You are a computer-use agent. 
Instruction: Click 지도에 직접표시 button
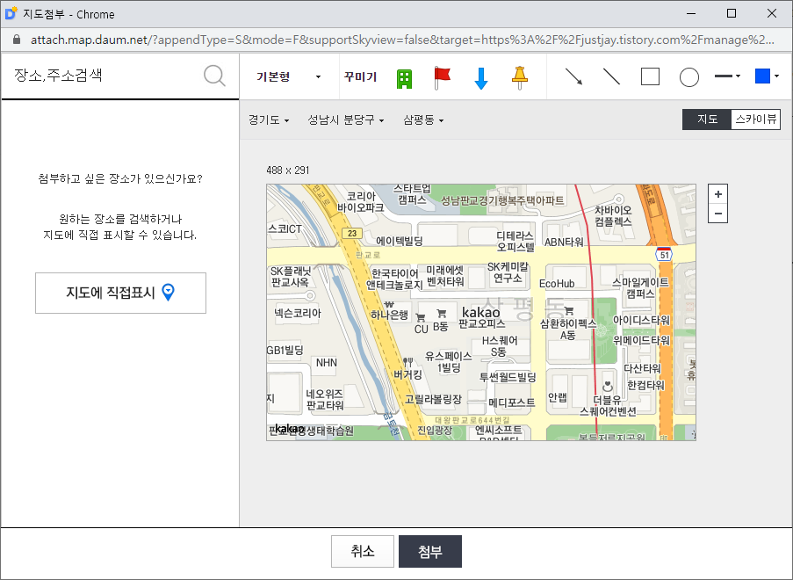pyautogui.click(x=120, y=293)
